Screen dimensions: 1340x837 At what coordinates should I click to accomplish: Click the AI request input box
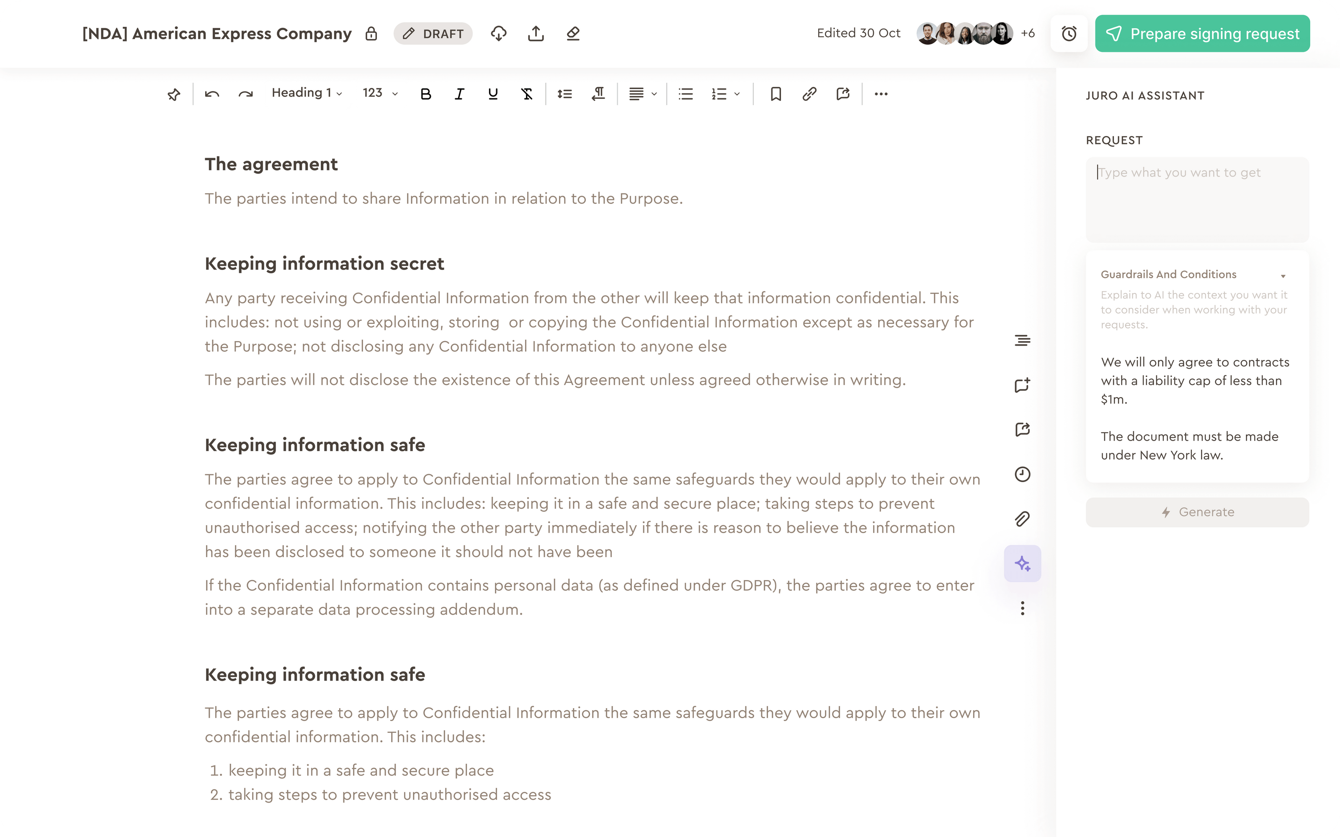1197,199
